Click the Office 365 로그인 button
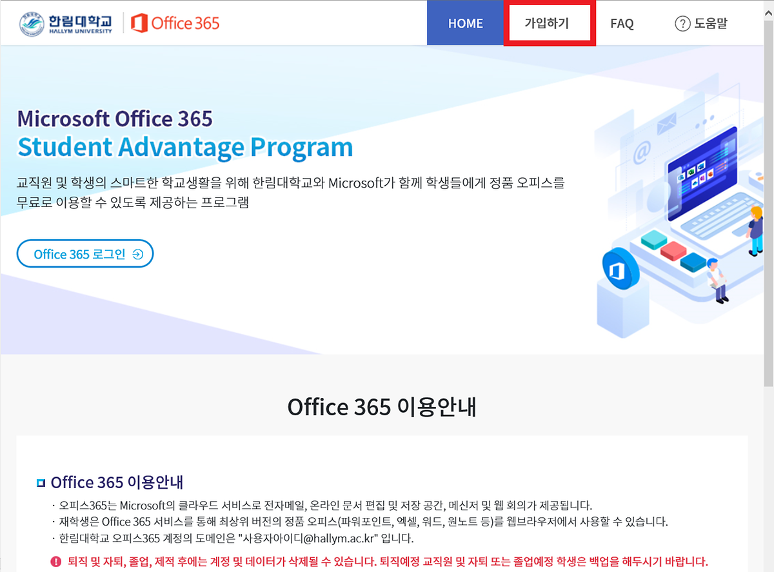774x572 pixels. [84, 253]
